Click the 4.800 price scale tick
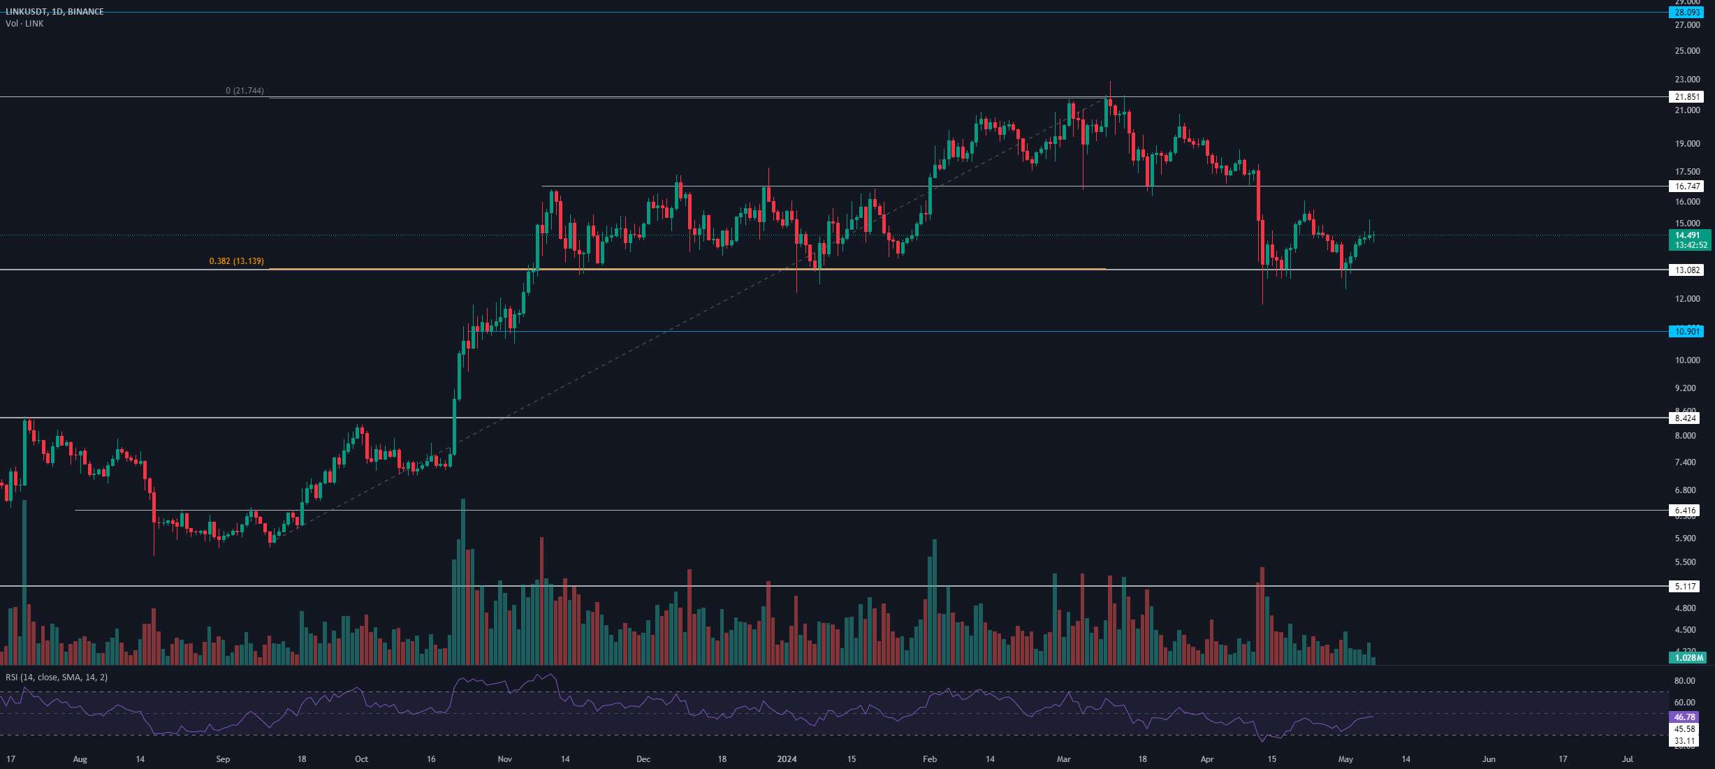 [1685, 608]
